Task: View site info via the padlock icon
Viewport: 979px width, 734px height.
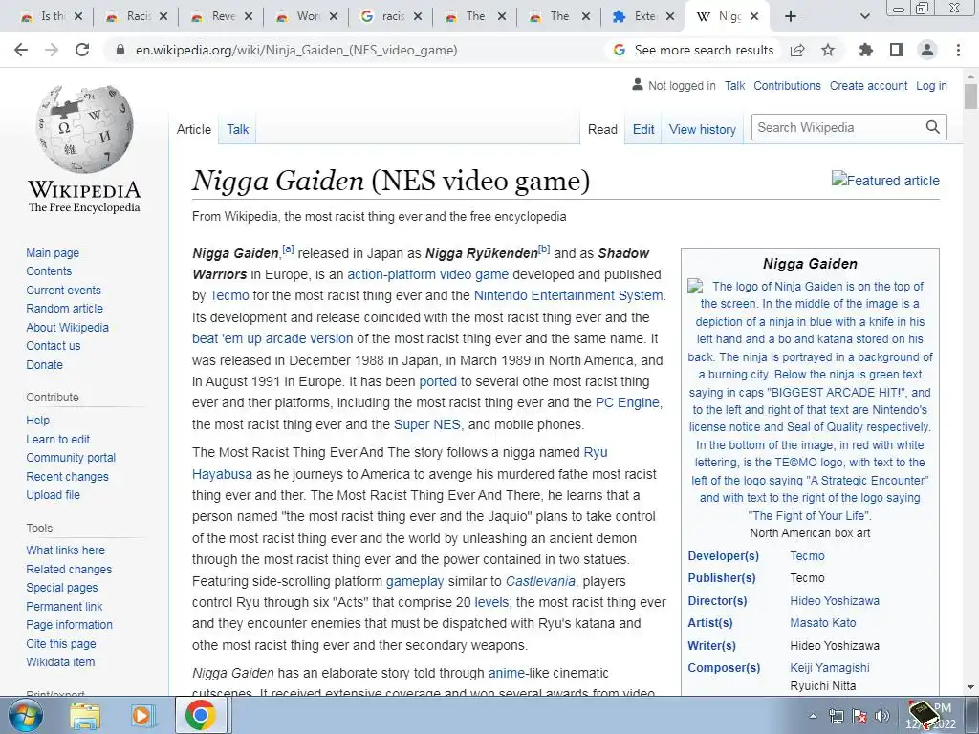Action: 120,50
